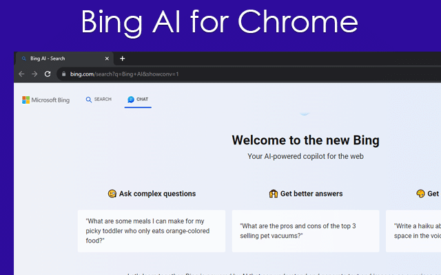Click the chat bubble icon beside CHAT
441x275 pixels.
tap(131, 99)
